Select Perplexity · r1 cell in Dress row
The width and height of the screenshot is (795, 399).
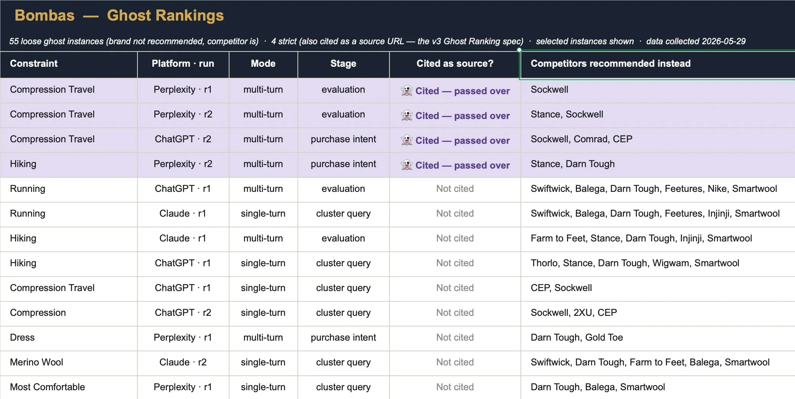coord(183,338)
